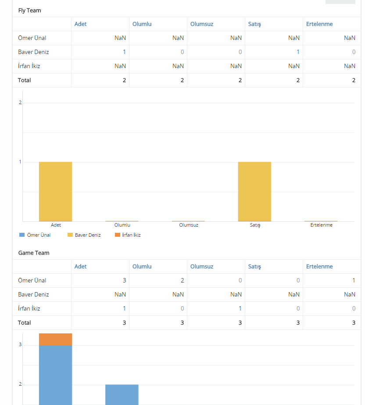
Task: Click Olumsuz x-axis label under Fly Team chart
Action: click(189, 225)
